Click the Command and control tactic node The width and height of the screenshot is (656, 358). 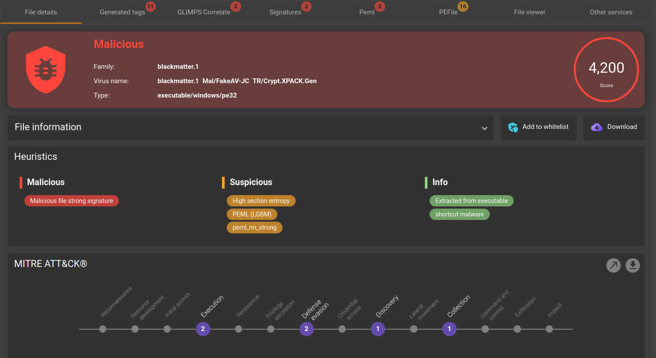(x=485, y=329)
